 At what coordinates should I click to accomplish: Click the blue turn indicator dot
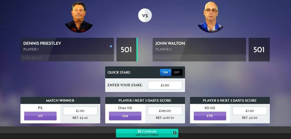[111, 46]
